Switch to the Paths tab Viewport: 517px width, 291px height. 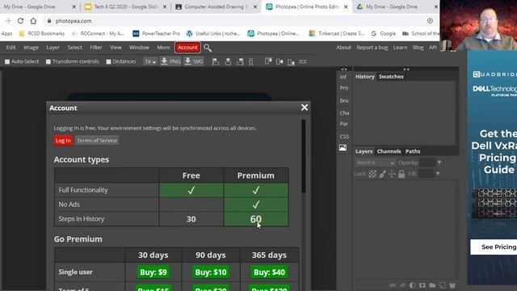click(413, 151)
